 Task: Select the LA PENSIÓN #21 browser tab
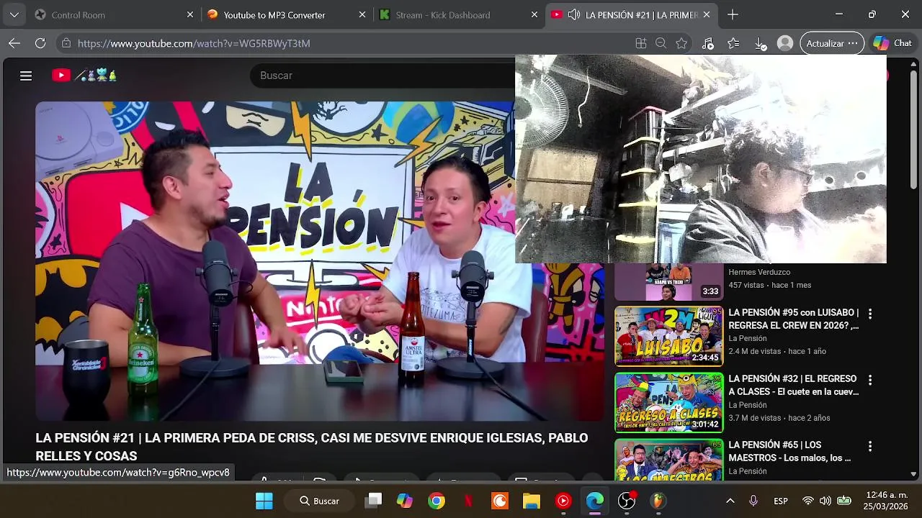[x=631, y=14]
